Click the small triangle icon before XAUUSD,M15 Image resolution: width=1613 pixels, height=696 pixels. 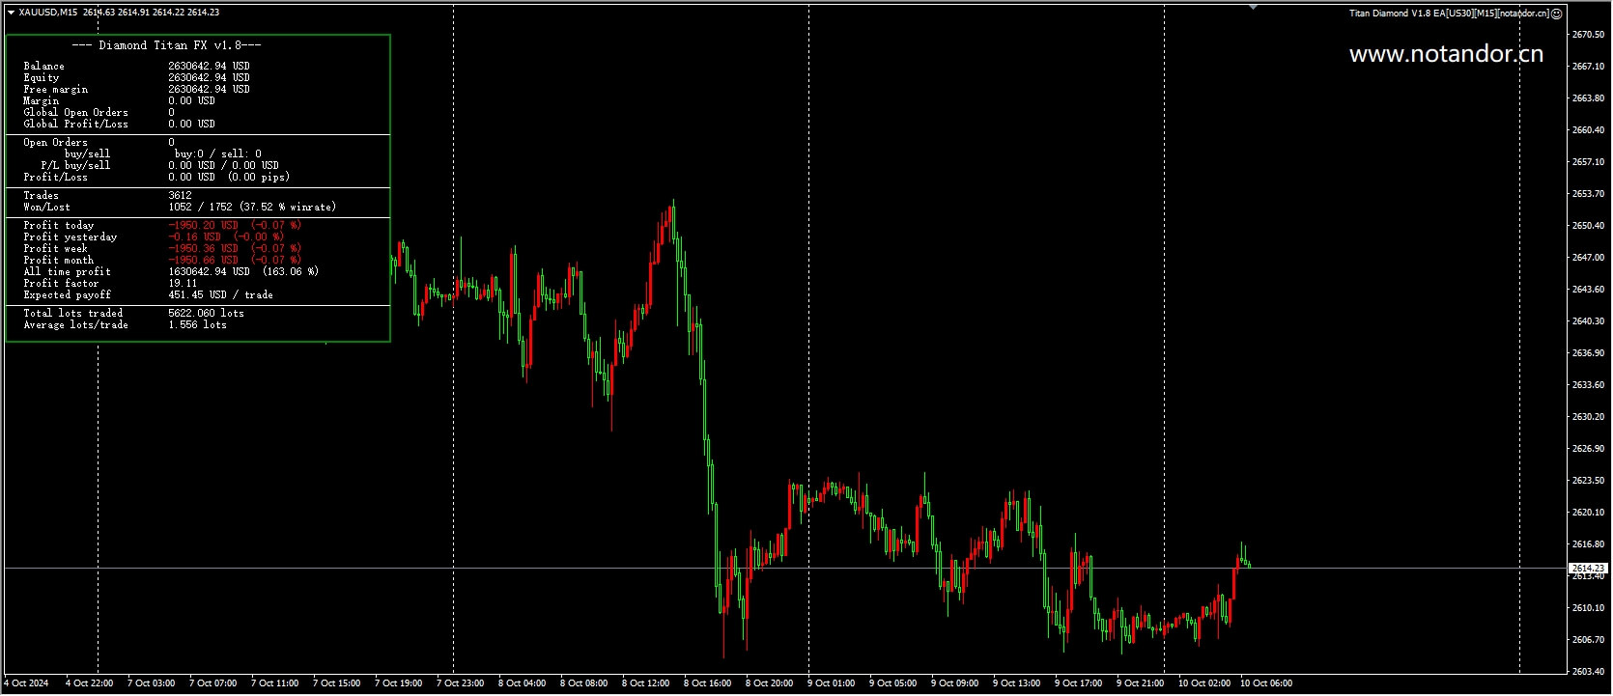point(11,13)
